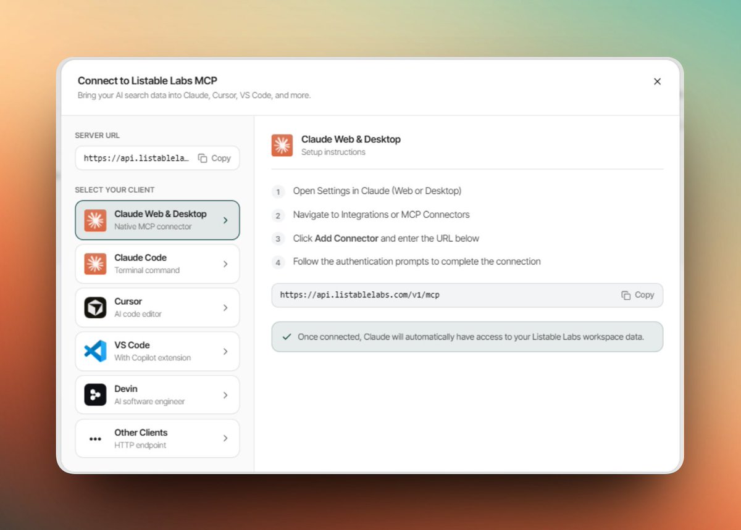Choose VS Code with Copilot extension

point(157,351)
